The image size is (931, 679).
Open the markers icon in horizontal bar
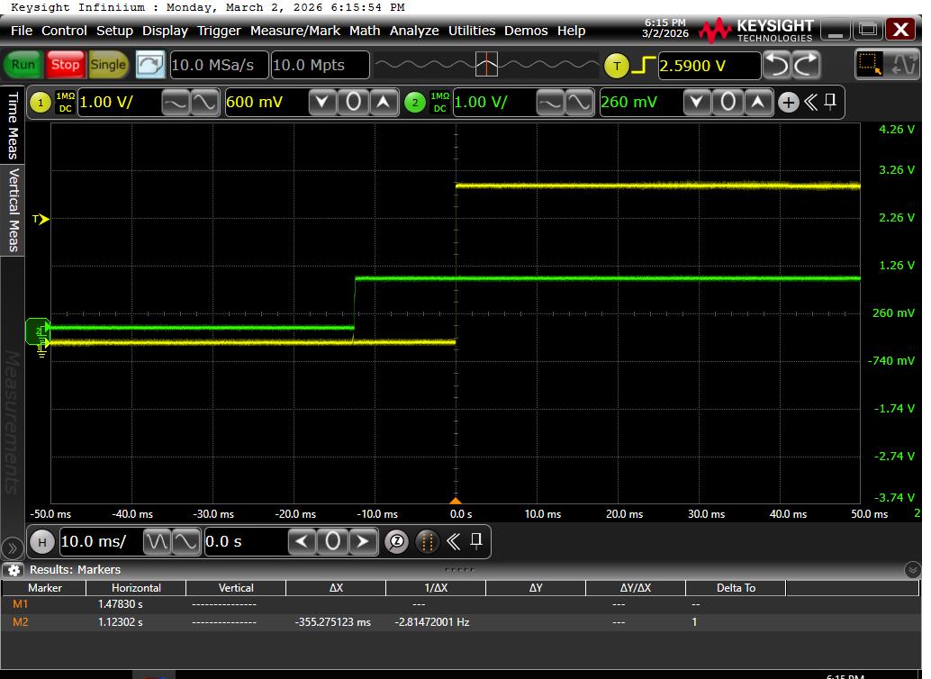(x=426, y=542)
